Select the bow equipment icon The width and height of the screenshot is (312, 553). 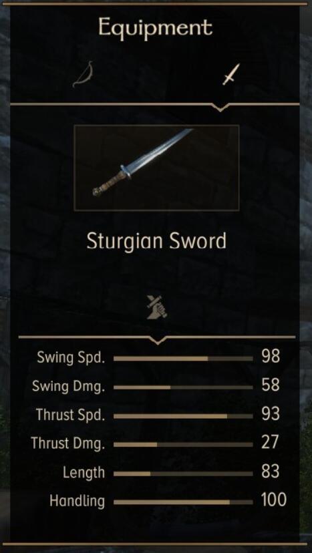pos(83,74)
